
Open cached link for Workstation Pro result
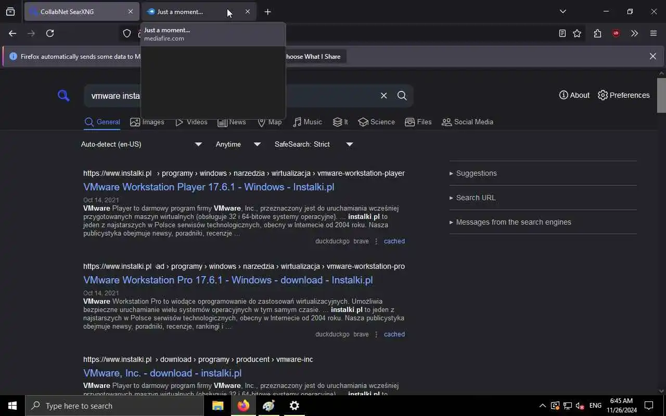pos(394,334)
